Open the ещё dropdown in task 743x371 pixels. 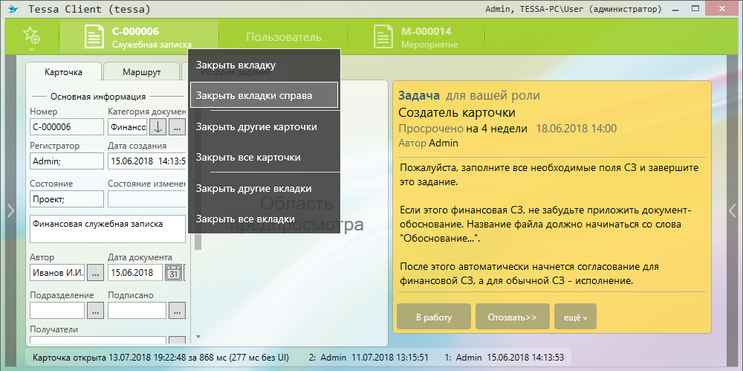(x=575, y=317)
